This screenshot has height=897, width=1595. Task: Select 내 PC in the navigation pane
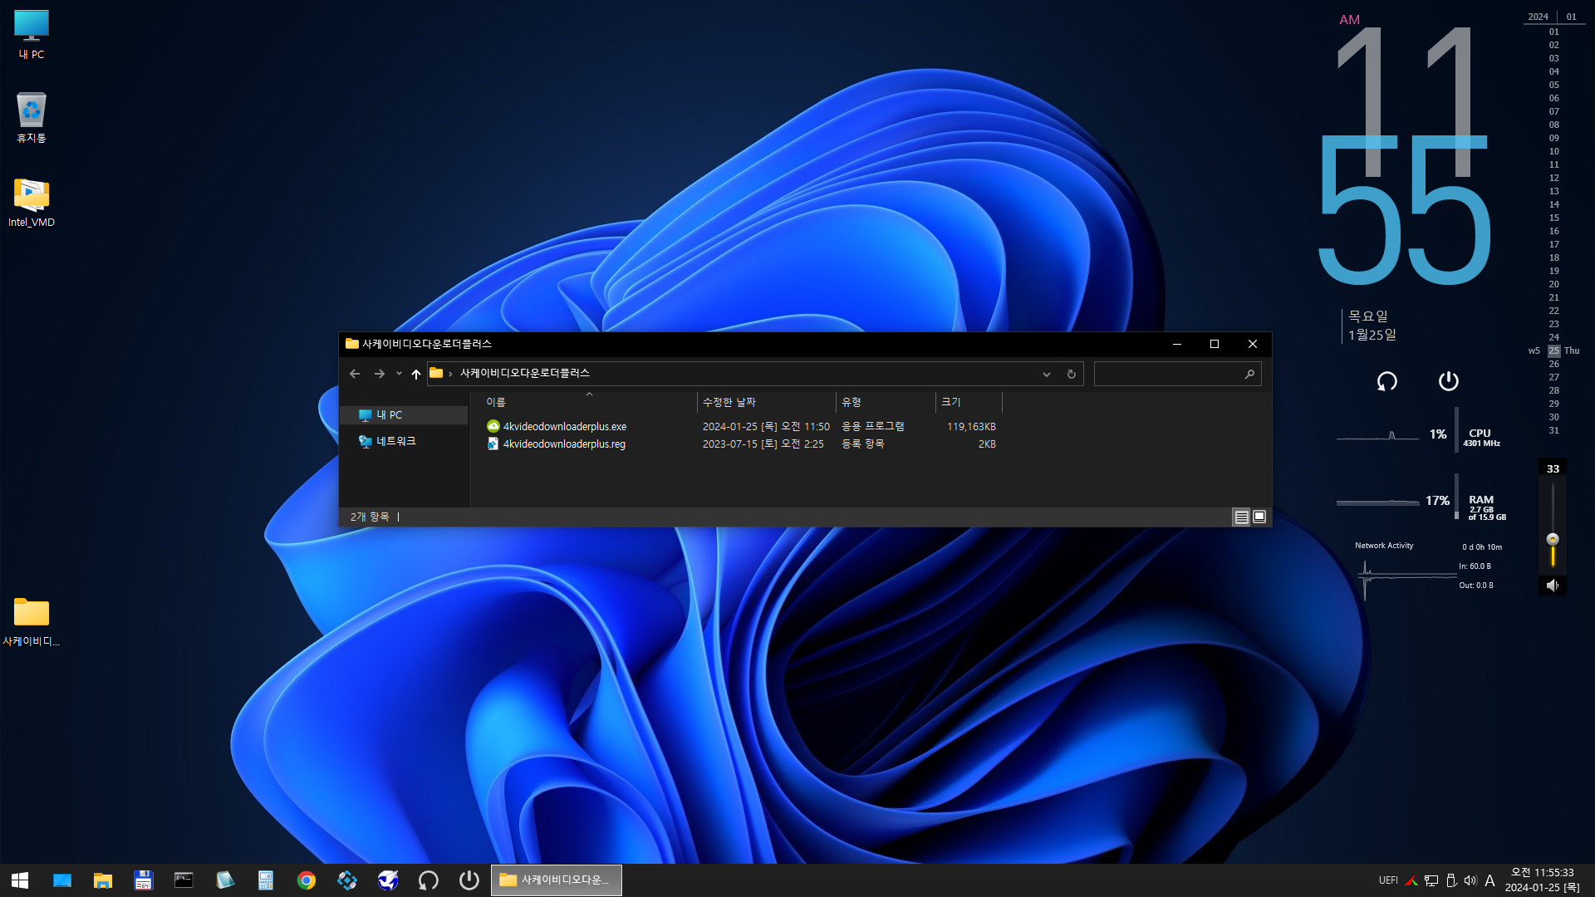click(x=405, y=415)
